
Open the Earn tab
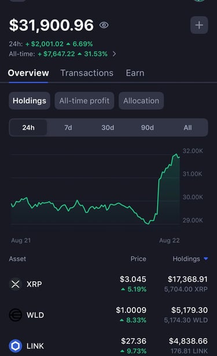coord(135,73)
